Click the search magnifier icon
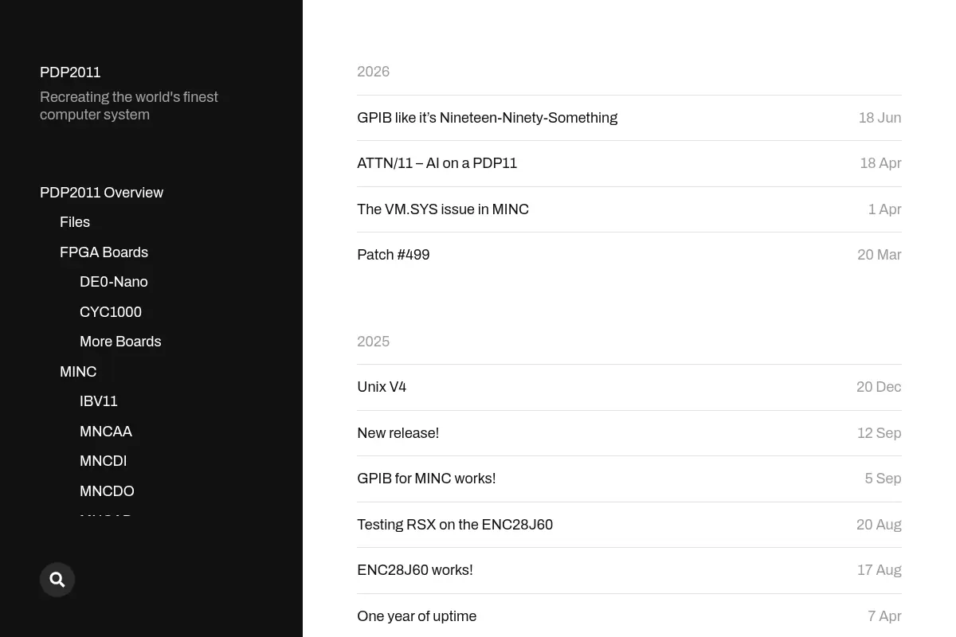The image size is (956, 637). (57, 580)
